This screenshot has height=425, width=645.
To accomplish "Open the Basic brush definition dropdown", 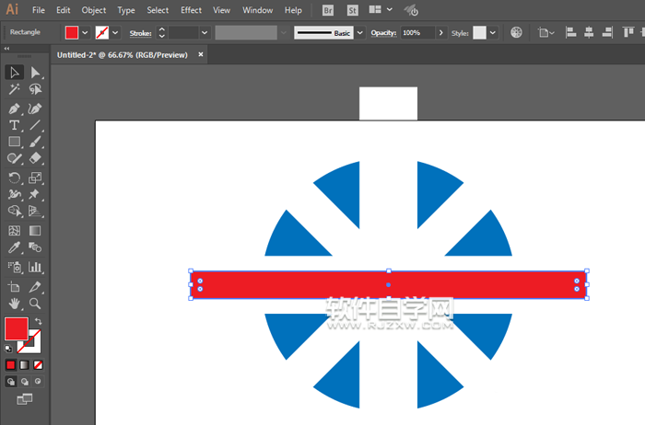I will pyautogui.click(x=360, y=32).
